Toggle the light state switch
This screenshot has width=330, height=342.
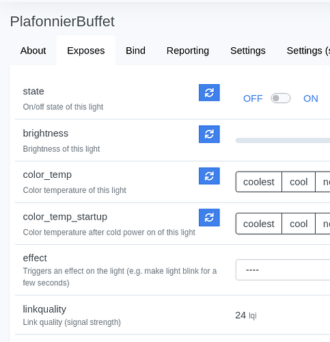pos(280,98)
